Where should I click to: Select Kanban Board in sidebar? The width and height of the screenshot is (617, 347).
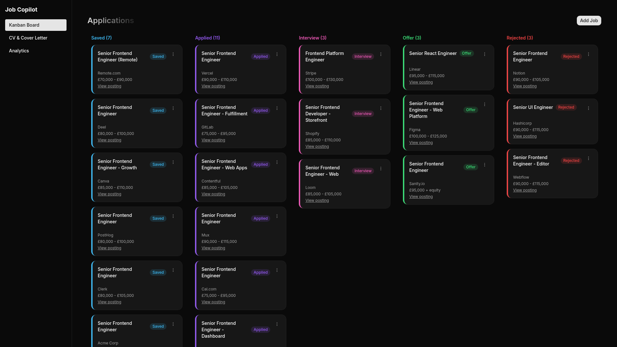pyautogui.click(x=36, y=25)
